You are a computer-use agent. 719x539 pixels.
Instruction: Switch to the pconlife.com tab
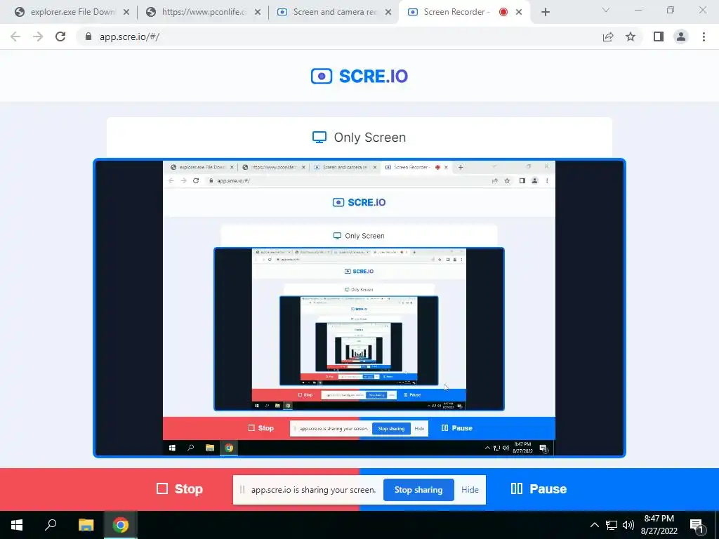(x=204, y=12)
